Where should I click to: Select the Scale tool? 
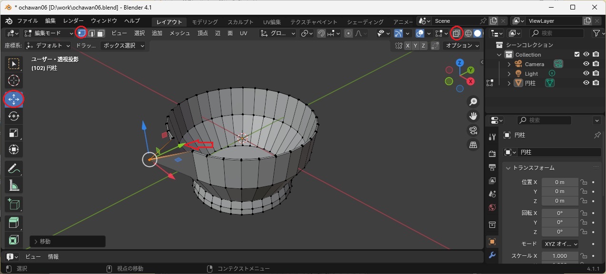[14, 133]
